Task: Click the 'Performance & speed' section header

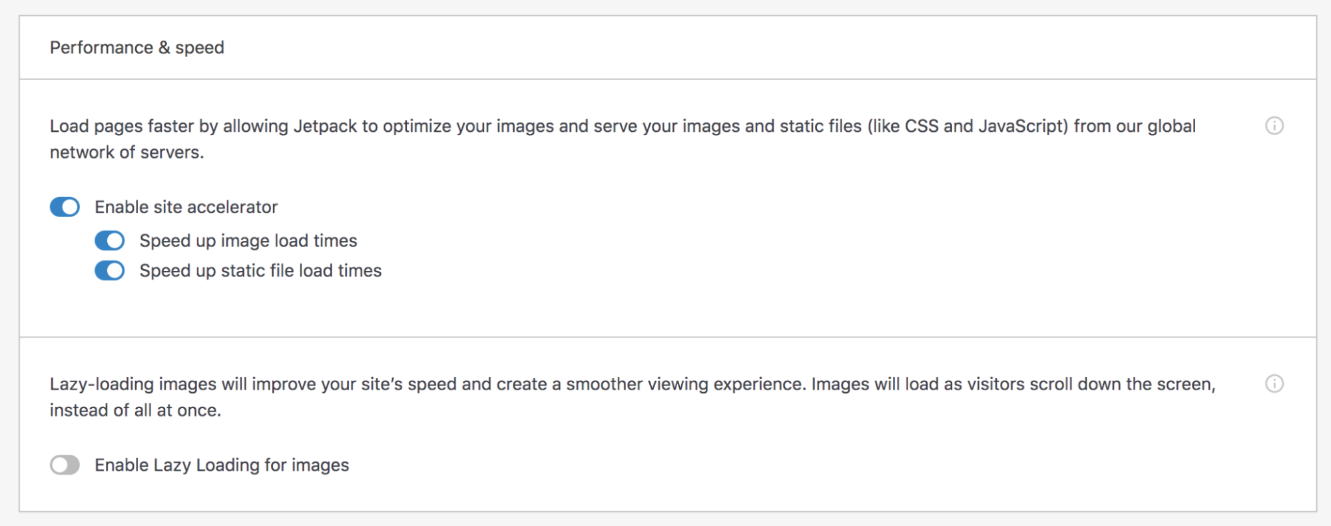Action: point(136,48)
